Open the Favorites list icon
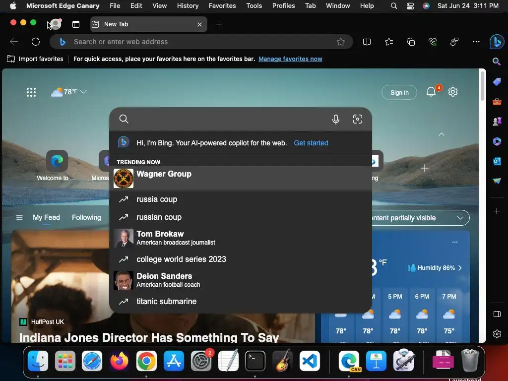The image size is (508, 381). coord(389,42)
